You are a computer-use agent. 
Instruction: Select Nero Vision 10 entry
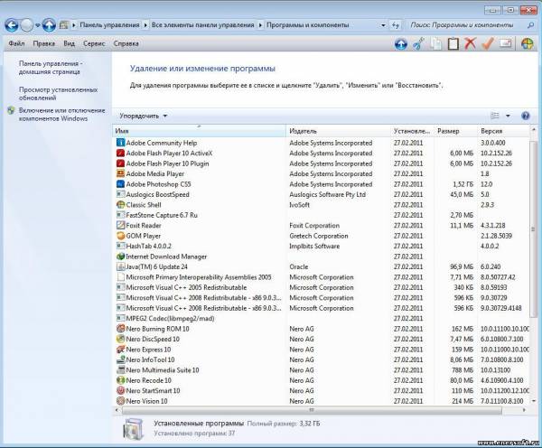tap(322, 401)
